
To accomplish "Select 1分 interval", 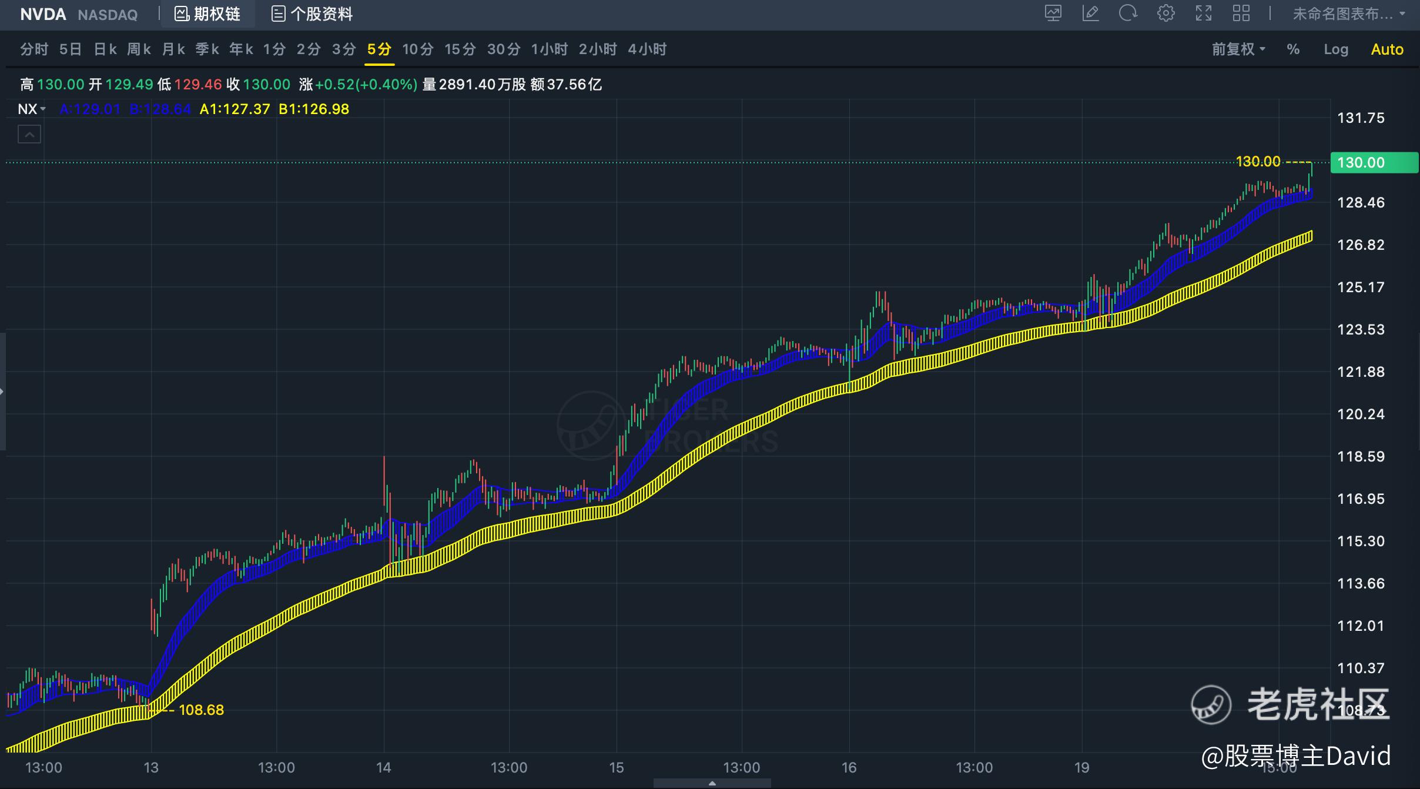I will coord(274,49).
